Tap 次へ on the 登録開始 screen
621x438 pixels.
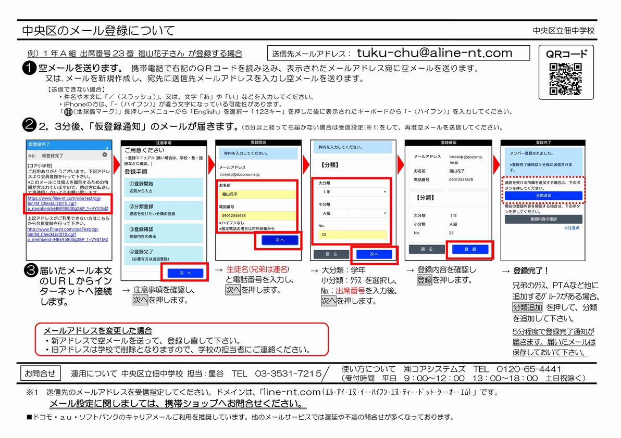coord(280,240)
